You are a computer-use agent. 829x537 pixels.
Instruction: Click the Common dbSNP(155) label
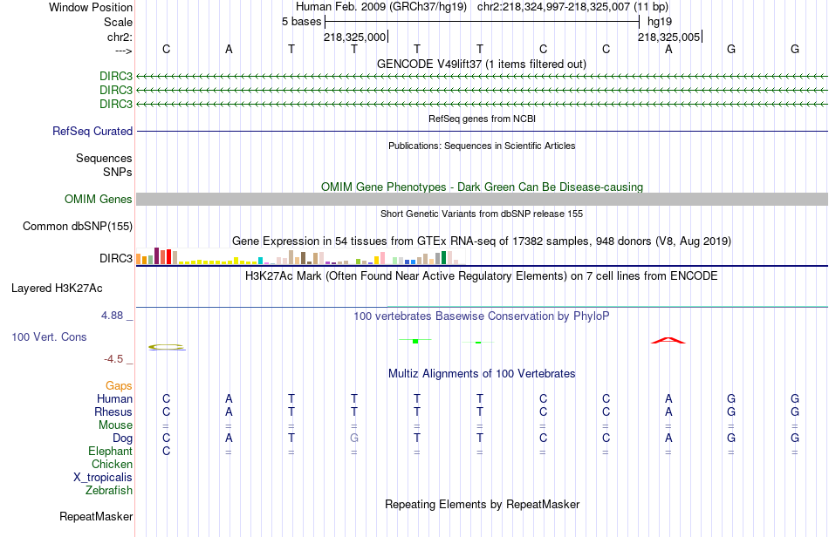78,226
